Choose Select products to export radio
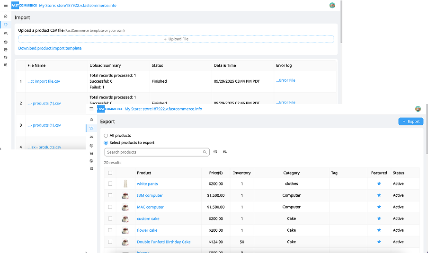428x253 pixels. coord(106,142)
